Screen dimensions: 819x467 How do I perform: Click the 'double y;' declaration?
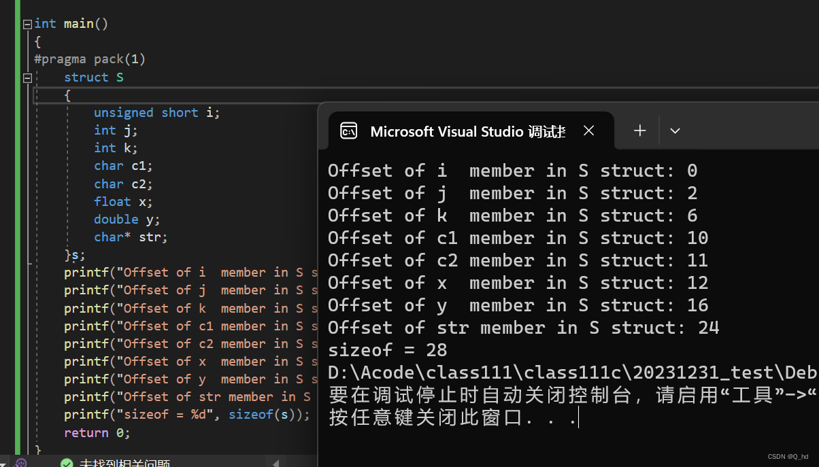(127, 219)
